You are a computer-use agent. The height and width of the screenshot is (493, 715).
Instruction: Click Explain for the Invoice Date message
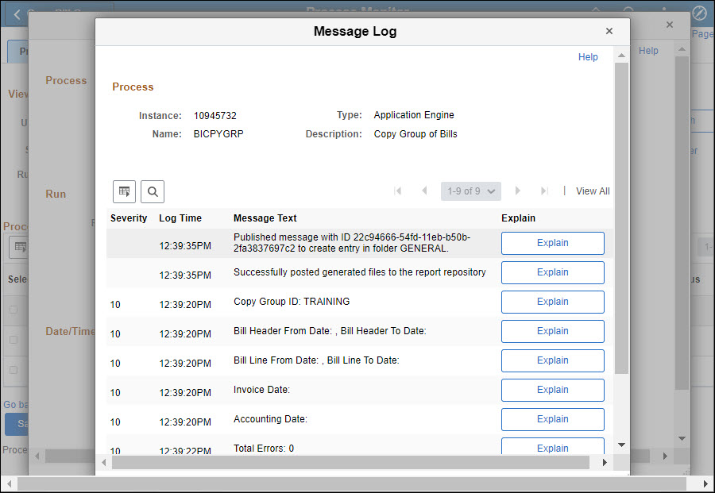pyautogui.click(x=552, y=390)
